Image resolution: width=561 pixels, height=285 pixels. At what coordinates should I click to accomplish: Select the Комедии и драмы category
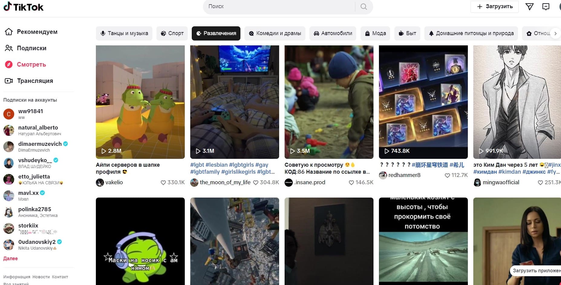[275, 33]
